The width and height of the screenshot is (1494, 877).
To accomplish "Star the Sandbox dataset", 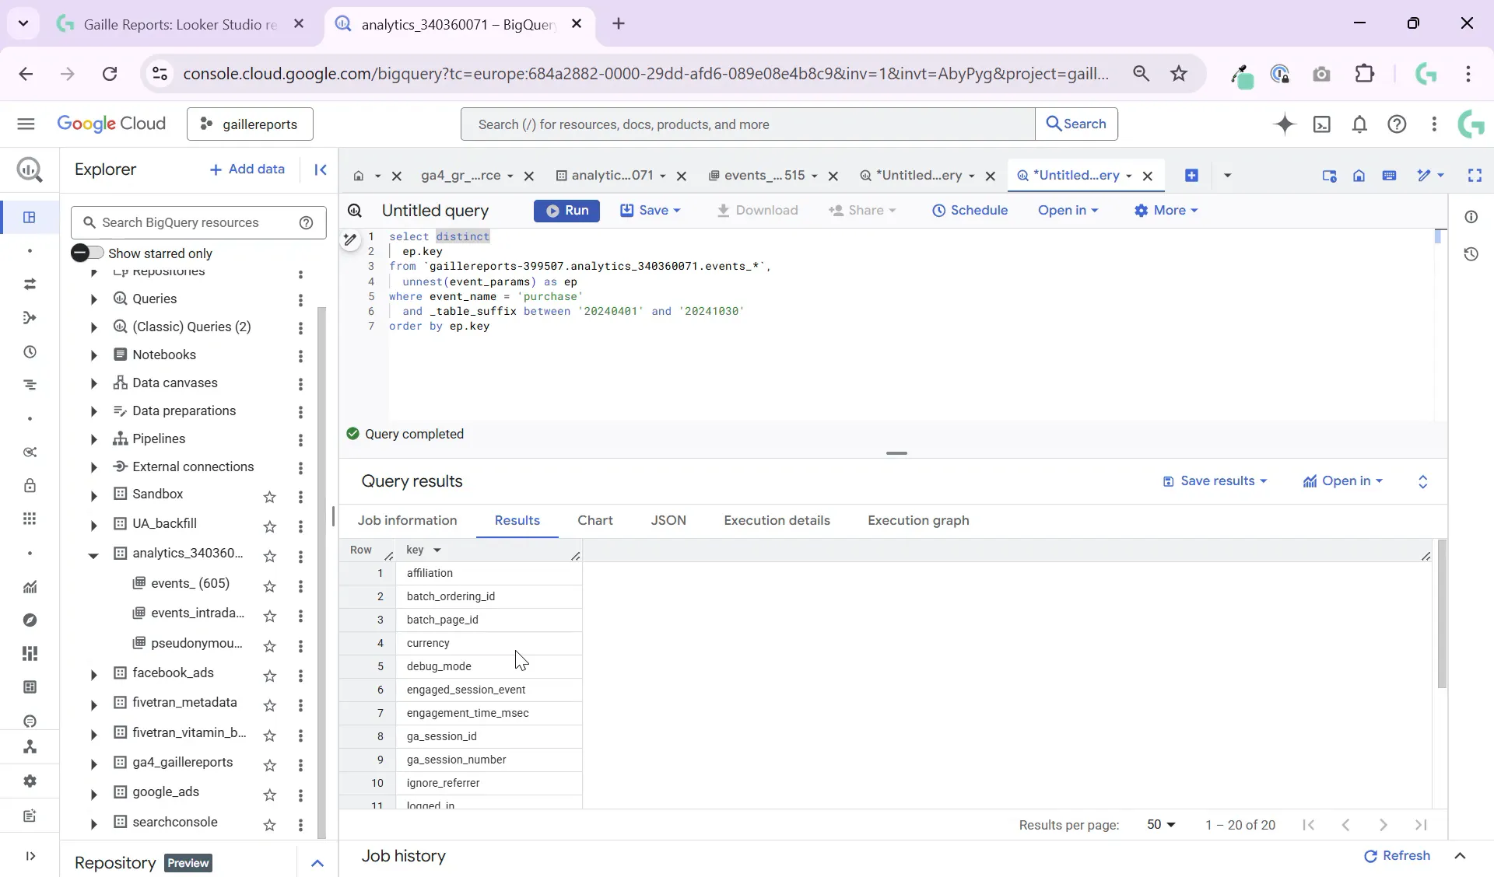I will (269, 497).
